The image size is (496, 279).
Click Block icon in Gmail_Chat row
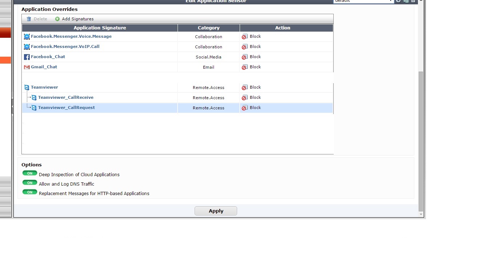[245, 67]
